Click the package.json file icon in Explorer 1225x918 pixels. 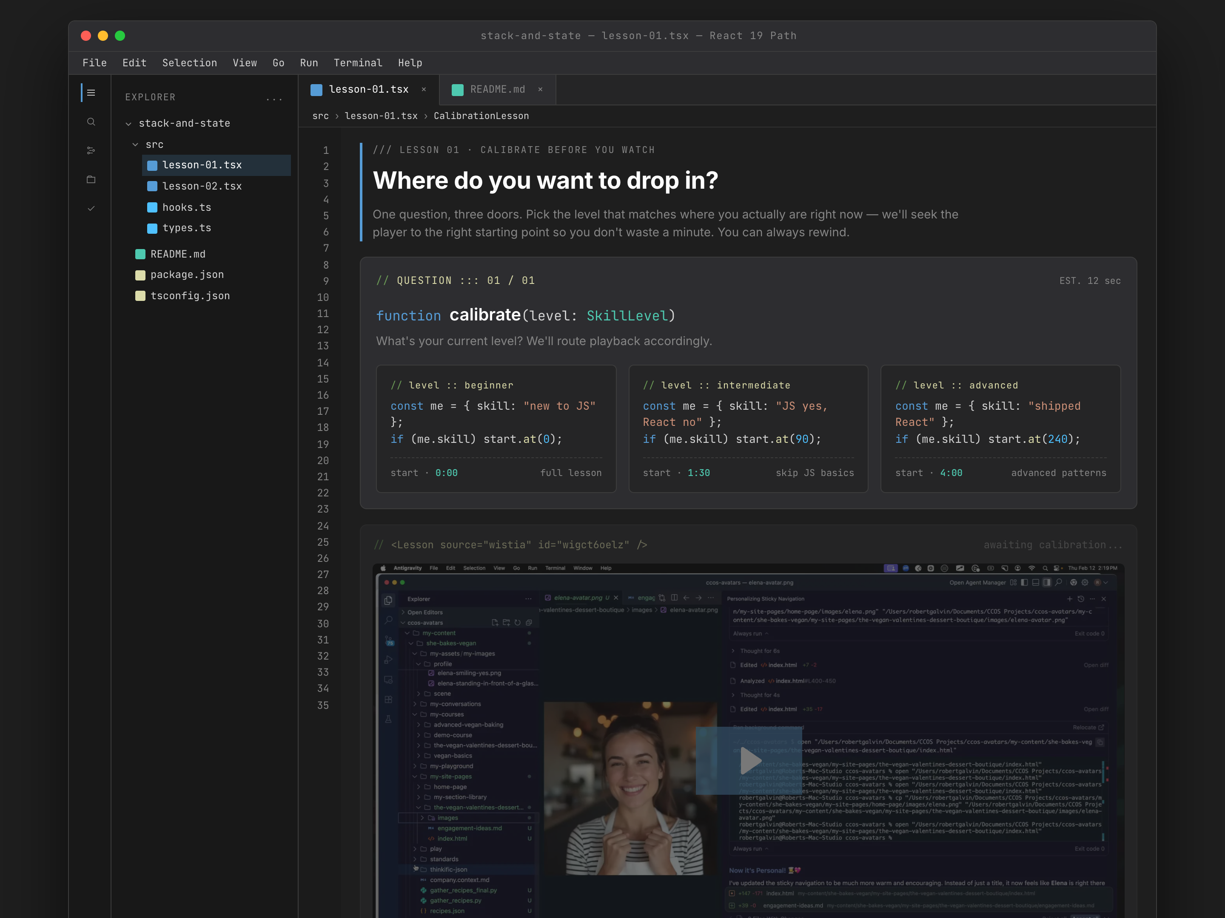tap(141, 275)
